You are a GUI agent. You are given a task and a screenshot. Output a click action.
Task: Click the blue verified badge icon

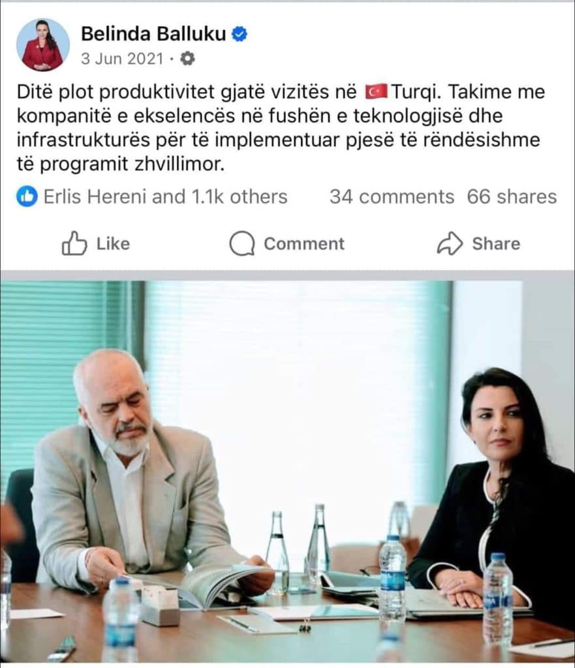tap(240, 34)
